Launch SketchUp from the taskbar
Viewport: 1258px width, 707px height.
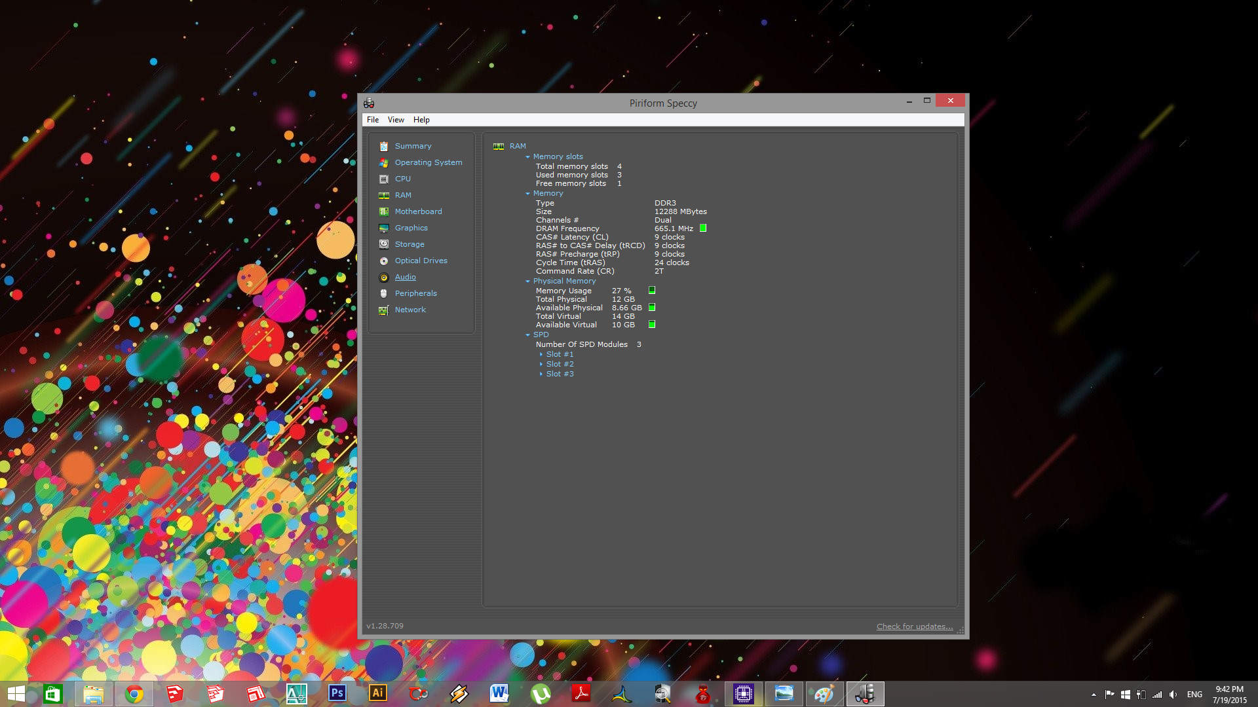tap(175, 693)
